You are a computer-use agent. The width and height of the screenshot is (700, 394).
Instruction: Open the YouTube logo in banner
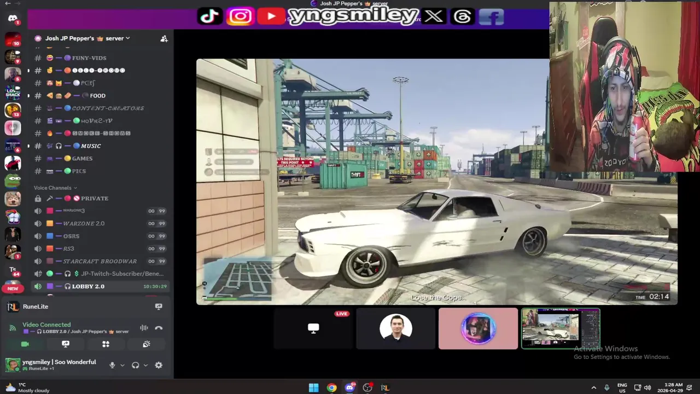coord(271,16)
